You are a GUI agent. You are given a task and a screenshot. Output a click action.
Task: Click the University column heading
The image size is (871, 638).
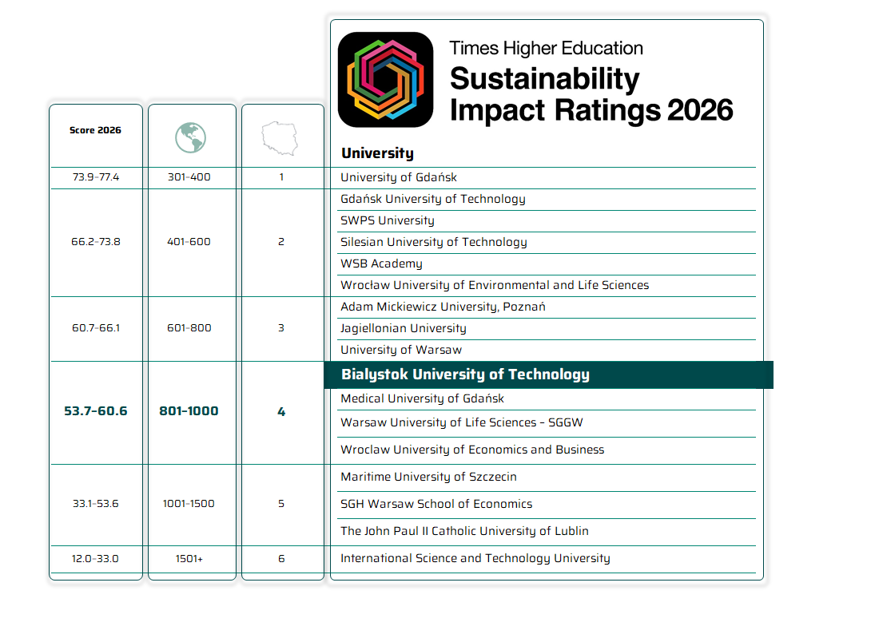coord(378,153)
